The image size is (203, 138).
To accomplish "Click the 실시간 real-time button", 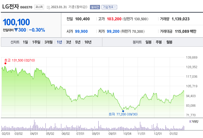I will (x=95, y=7).
